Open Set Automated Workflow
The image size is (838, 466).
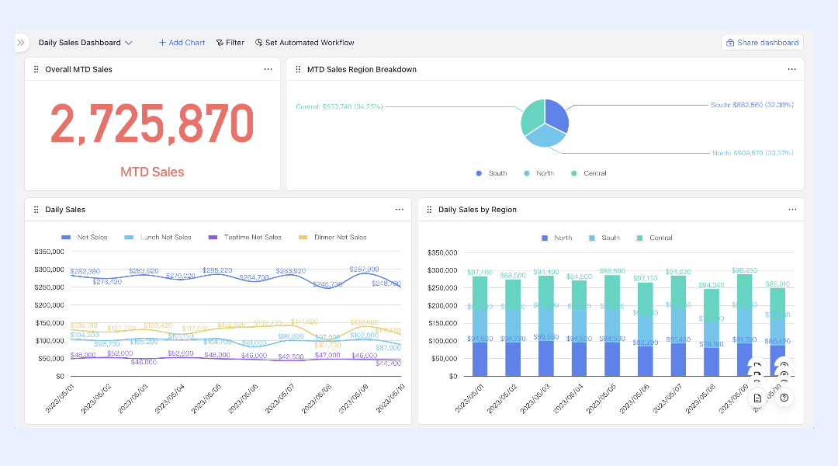(305, 43)
